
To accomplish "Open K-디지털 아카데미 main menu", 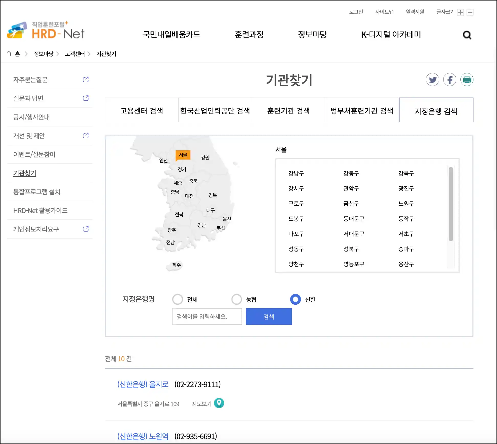I will pos(391,35).
